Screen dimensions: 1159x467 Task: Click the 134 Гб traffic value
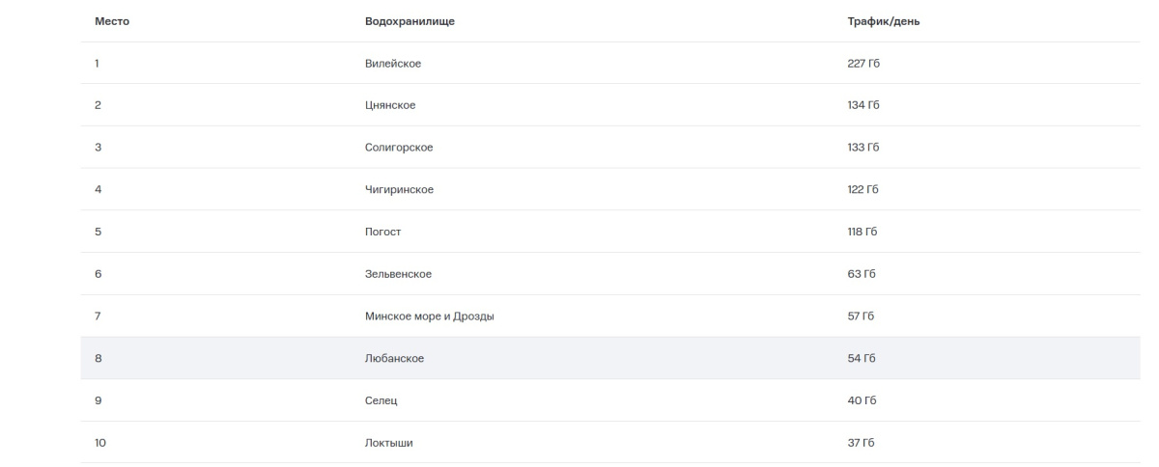point(863,105)
